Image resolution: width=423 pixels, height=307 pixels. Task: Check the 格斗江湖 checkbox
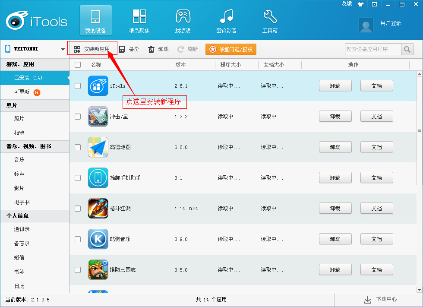point(78,209)
